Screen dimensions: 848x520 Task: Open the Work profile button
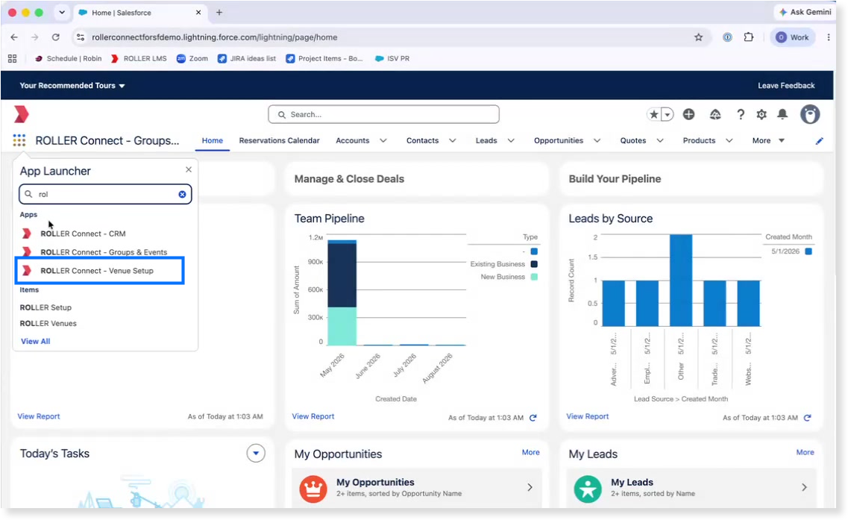pyautogui.click(x=792, y=37)
